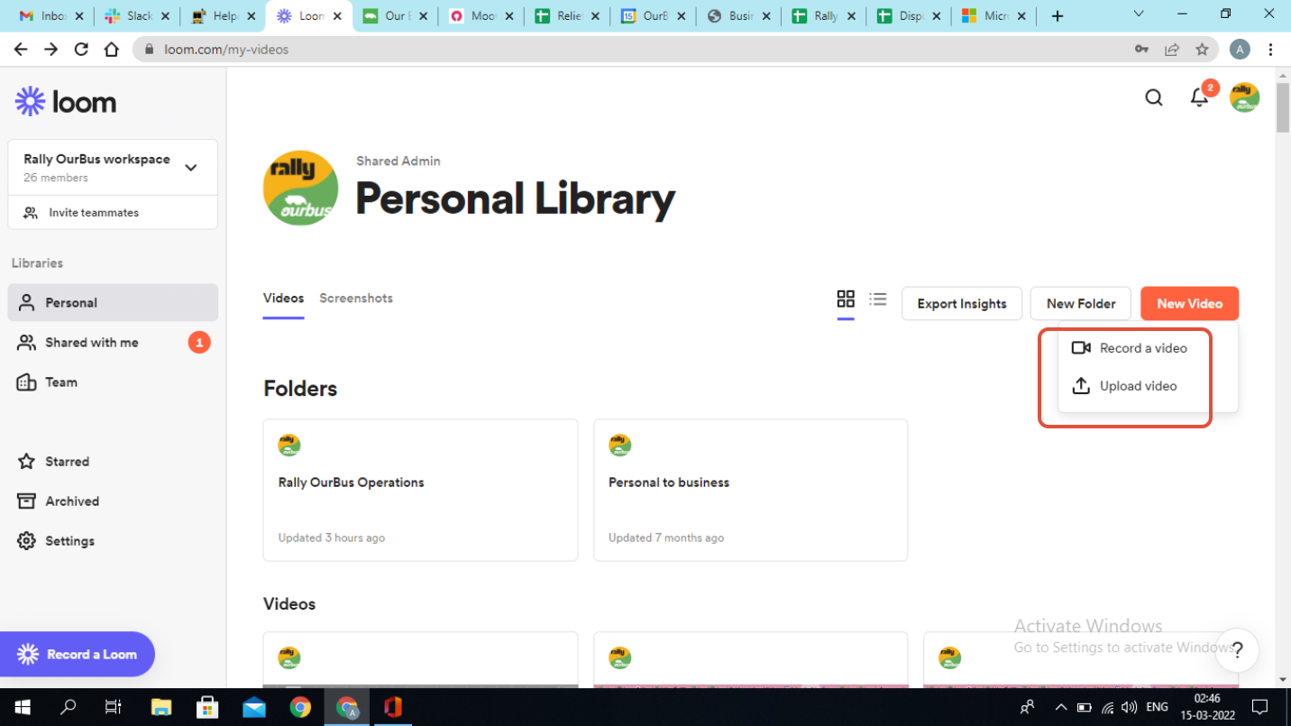Viewport: 1291px width, 726px height.
Task: Go back in browser history
Action: point(21,50)
